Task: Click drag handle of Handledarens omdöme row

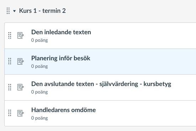Action: (10, 113)
